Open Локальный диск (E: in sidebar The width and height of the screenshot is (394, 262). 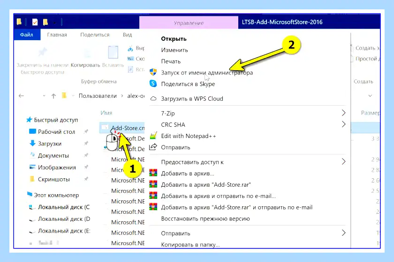(x=64, y=231)
